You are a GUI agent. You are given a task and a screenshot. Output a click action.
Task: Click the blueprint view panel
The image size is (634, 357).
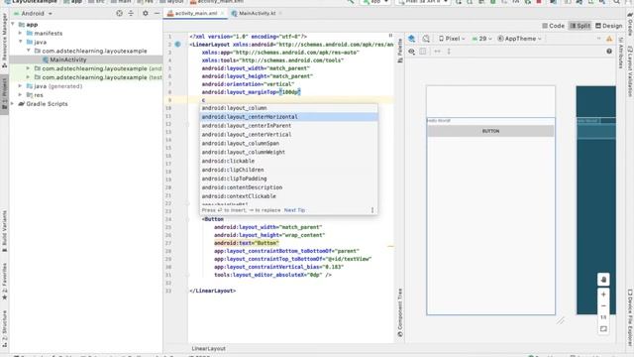coord(595,200)
